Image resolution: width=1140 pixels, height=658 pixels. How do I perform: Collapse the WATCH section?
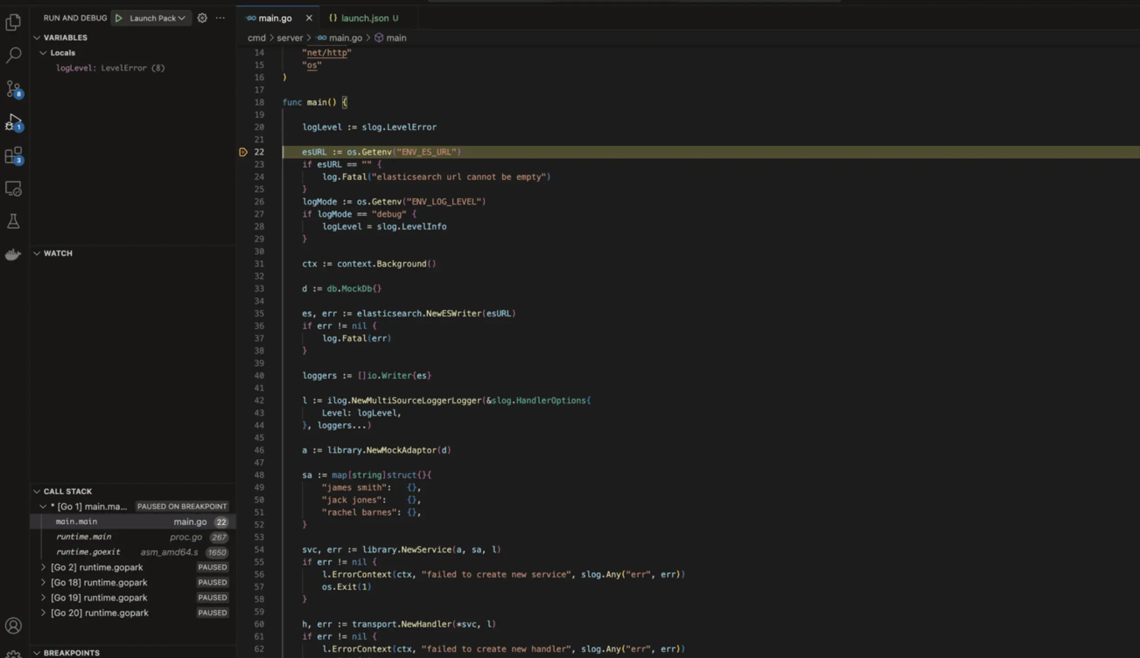tap(37, 253)
